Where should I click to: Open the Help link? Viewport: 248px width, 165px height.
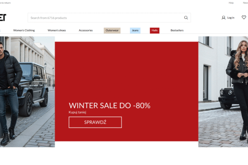pyautogui.click(x=231, y=3)
